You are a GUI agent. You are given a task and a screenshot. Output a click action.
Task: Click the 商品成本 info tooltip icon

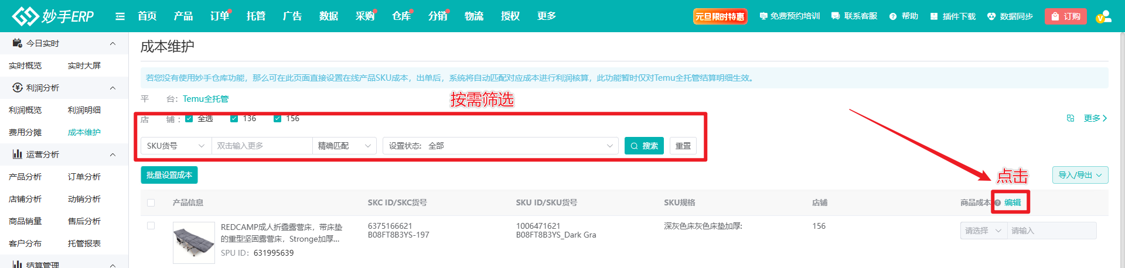pyautogui.click(x=997, y=203)
